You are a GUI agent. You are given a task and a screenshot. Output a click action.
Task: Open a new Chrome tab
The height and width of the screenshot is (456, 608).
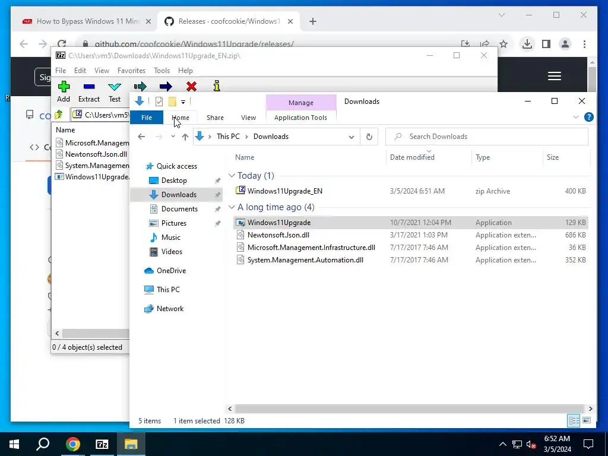[x=313, y=21]
